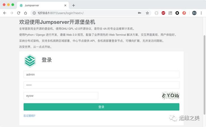Focus the address bar URL 127.0.0.1:8011

[61, 13]
